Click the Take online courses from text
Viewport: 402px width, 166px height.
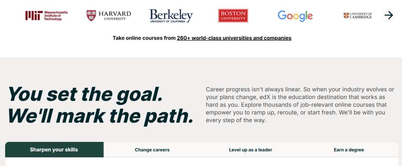click(x=144, y=38)
